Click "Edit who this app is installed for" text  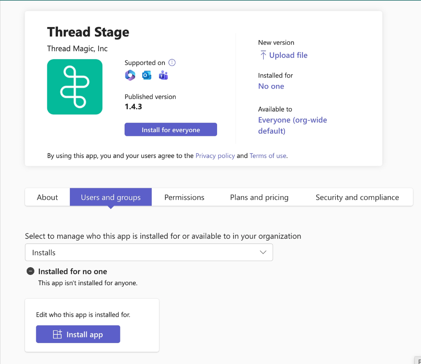coord(83,314)
